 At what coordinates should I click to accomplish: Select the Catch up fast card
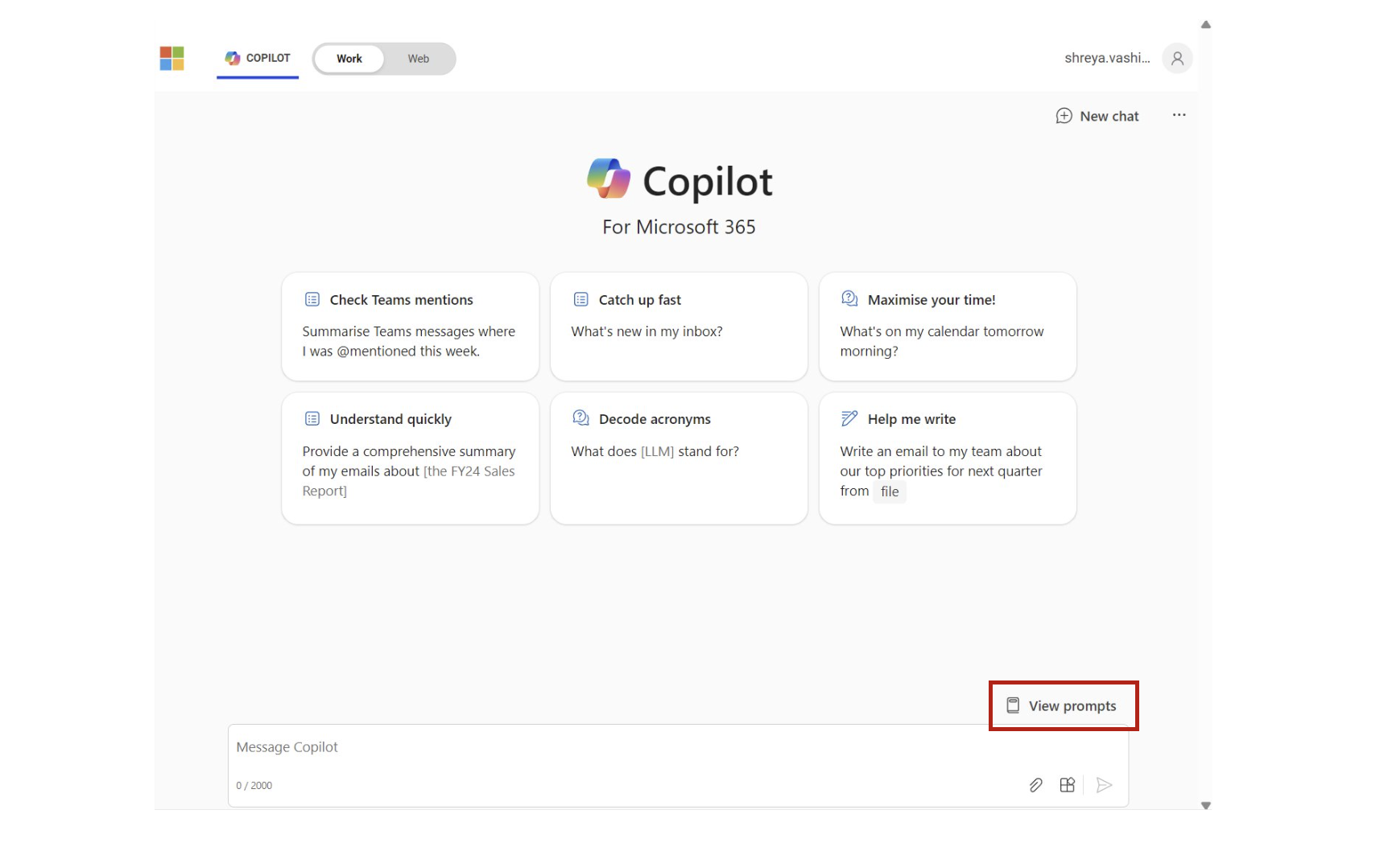coord(679,326)
